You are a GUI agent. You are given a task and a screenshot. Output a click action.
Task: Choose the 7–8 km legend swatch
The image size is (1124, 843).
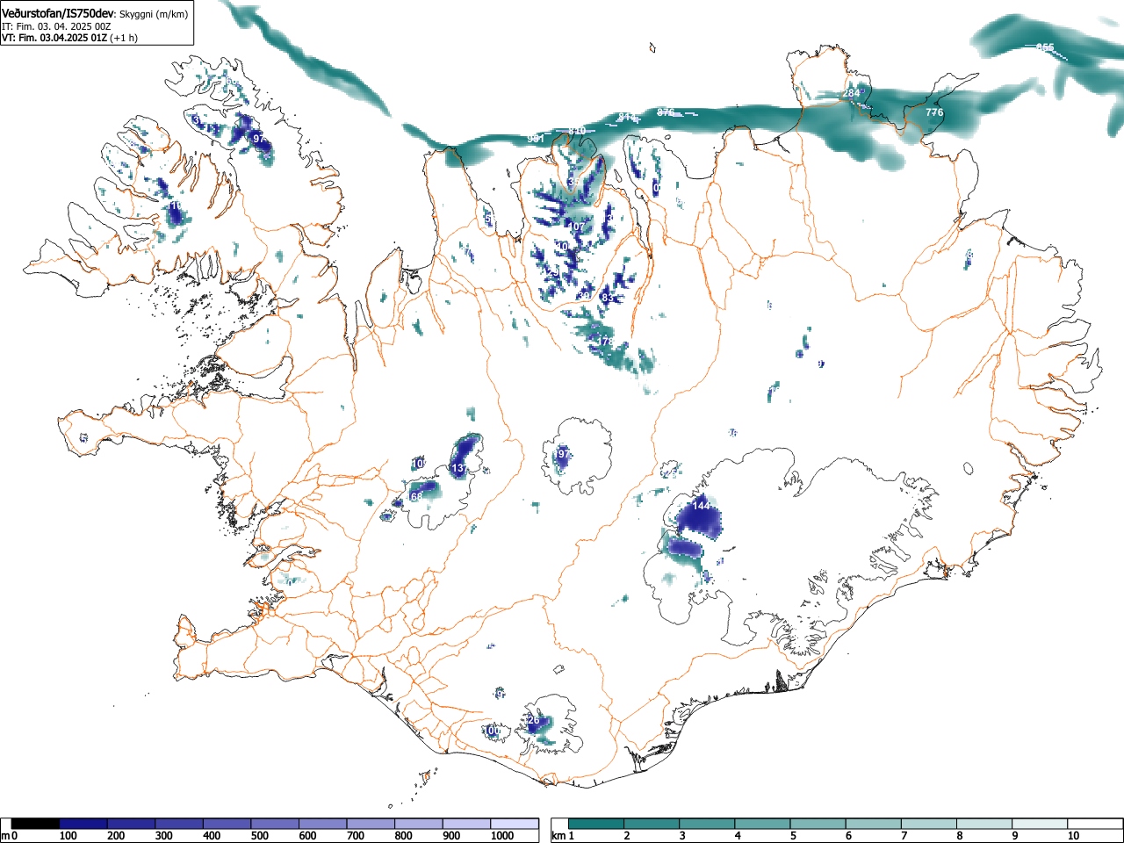(x=928, y=824)
